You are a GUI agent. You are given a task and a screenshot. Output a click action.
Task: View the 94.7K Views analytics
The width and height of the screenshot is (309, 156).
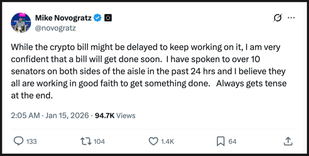coord(115,116)
